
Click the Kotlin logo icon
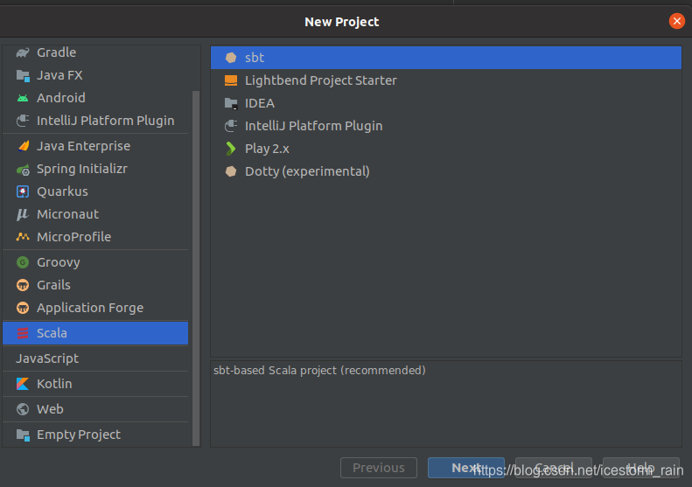click(23, 384)
